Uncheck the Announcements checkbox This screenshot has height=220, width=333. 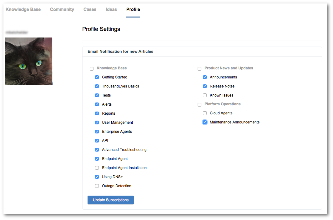click(205, 77)
